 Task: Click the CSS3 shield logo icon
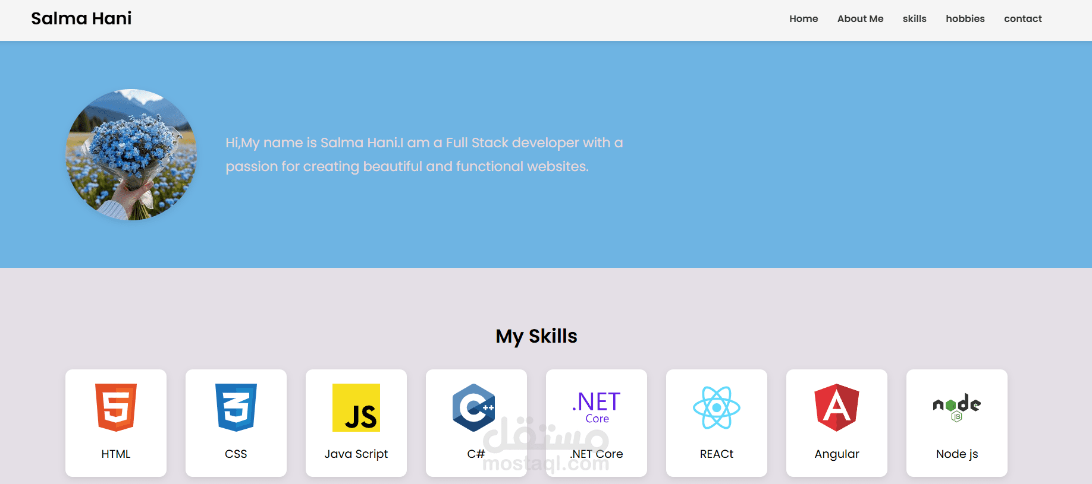point(236,407)
